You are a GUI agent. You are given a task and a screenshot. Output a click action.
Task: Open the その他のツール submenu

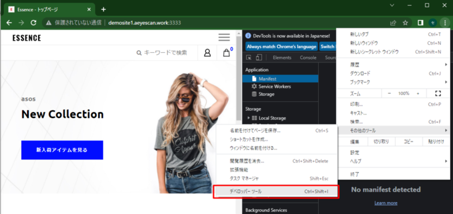pyautogui.click(x=393, y=131)
